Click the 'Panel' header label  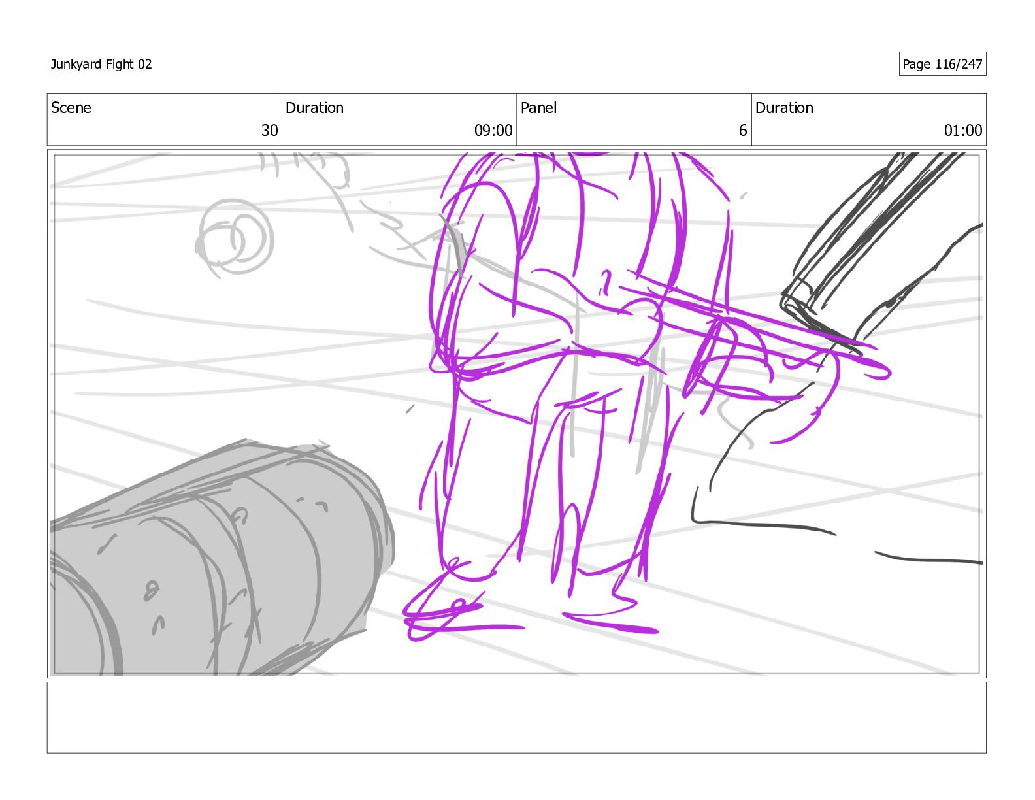coord(538,108)
